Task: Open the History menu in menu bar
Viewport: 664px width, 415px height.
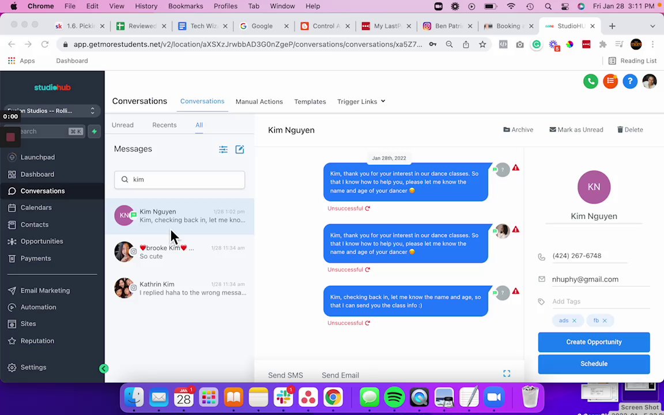Action: 146,6
